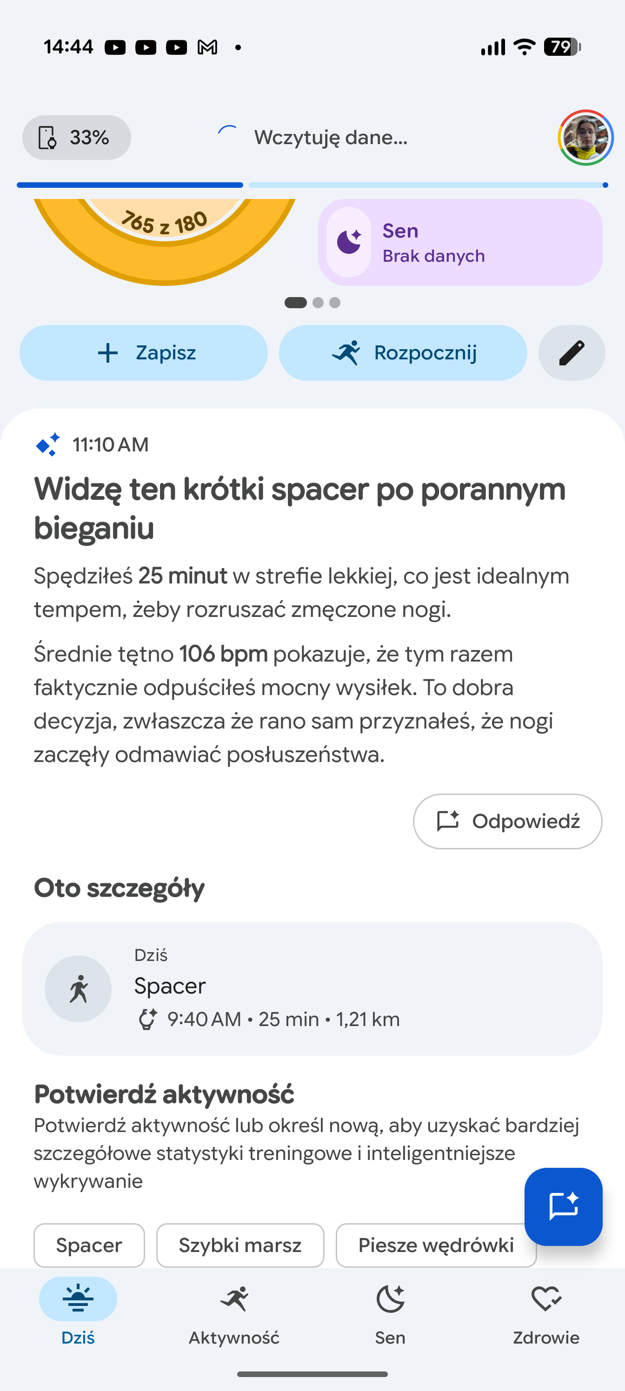Tap the Gemini sparkle icon beside 11:10 AM

tap(47, 445)
